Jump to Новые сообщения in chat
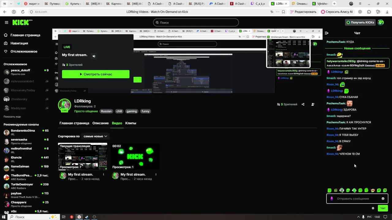Viewport: 392px width, 220px height. 357,48
